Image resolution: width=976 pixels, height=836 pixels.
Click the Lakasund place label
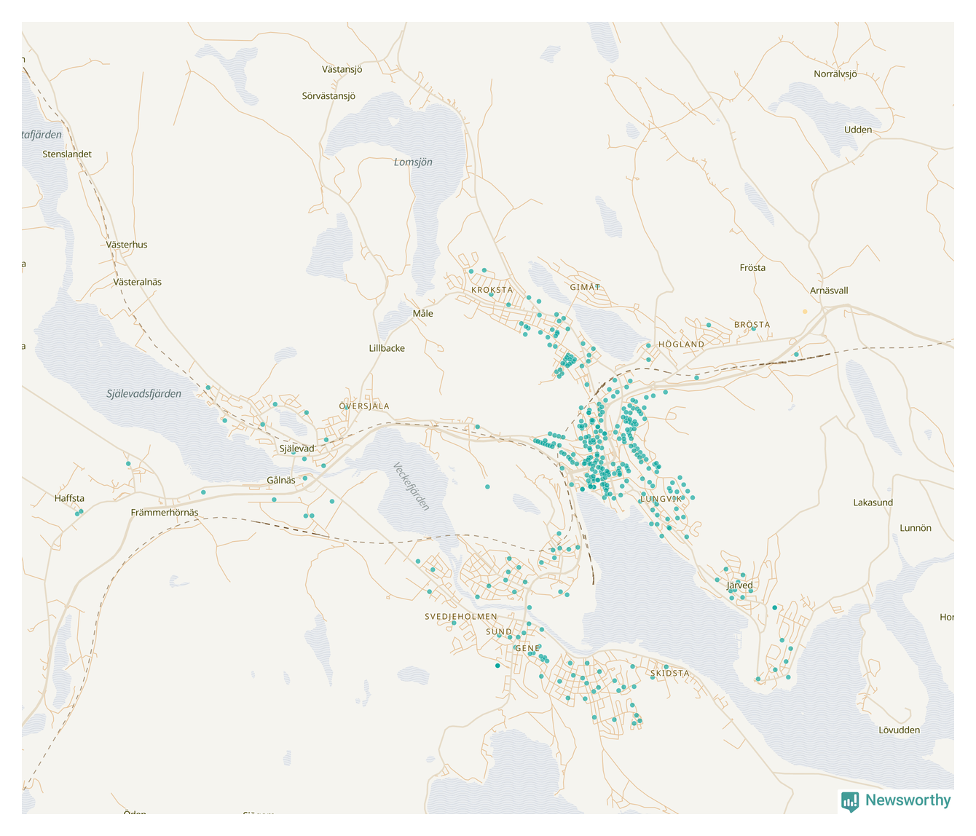[873, 502]
